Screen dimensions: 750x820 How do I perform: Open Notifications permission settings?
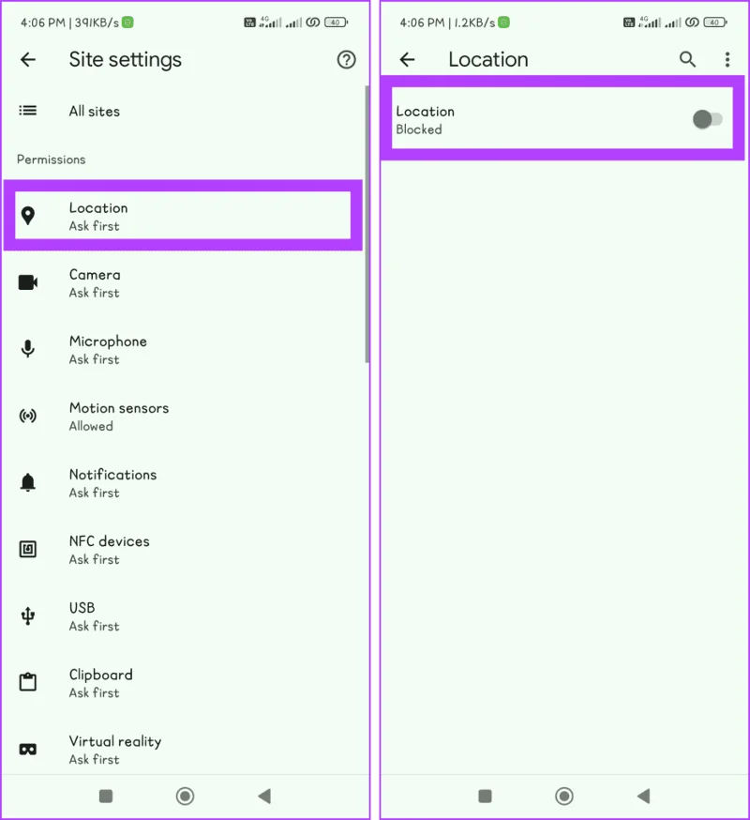click(184, 482)
